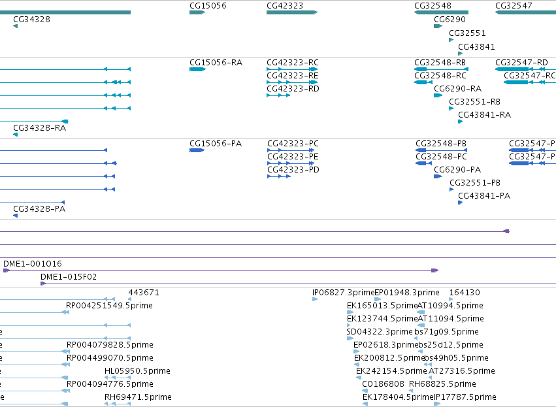Open EST 164130

pyautogui.click(x=465, y=293)
